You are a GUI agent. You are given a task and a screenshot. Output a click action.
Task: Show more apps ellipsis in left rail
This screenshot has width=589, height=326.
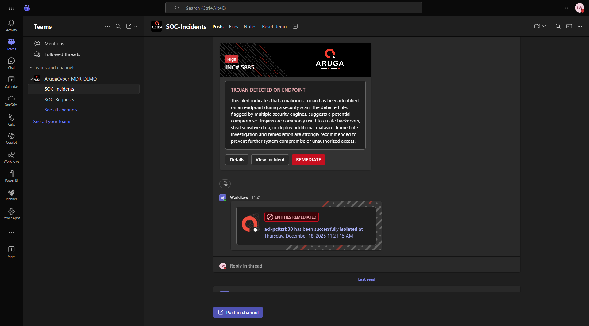[x=11, y=233]
